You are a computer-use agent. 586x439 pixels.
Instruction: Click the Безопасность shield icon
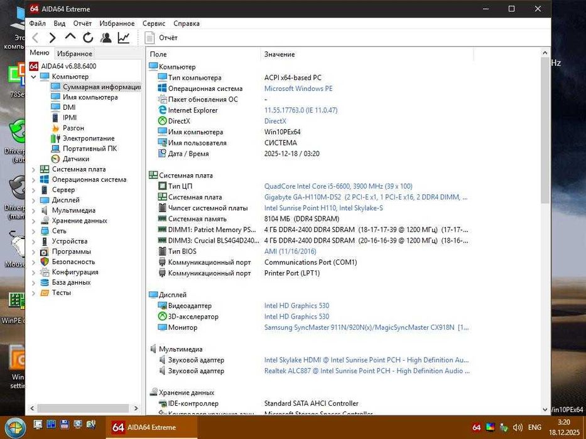click(x=45, y=262)
